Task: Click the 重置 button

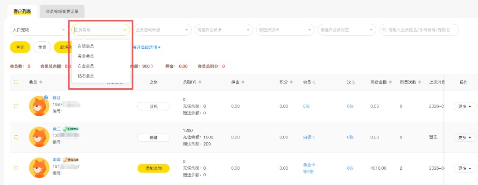Action: [42, 47]
